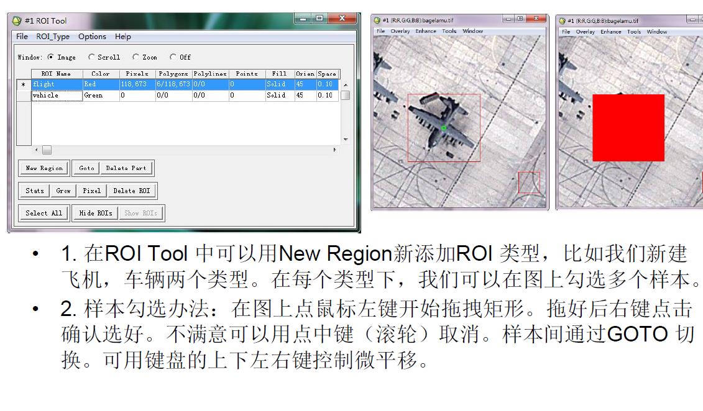Open the Help menu in ROI Tool
Image resolution: width=703 pixels, height=411 pixels.
point(123,37)
